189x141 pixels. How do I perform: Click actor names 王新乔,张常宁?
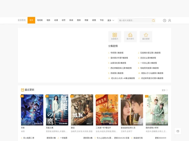127,131
